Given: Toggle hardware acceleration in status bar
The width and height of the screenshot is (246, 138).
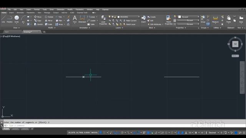Looking at the screenshot, I should tap(236, 133).
